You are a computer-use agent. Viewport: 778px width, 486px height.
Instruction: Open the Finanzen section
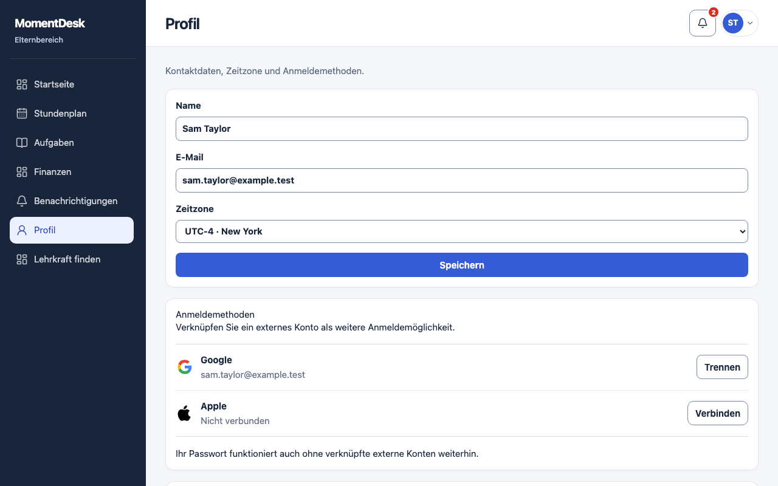(72, 172)
